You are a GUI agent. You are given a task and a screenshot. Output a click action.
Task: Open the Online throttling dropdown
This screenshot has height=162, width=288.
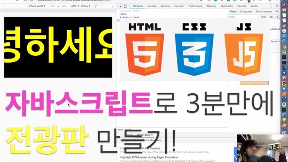tap(85, 6)
